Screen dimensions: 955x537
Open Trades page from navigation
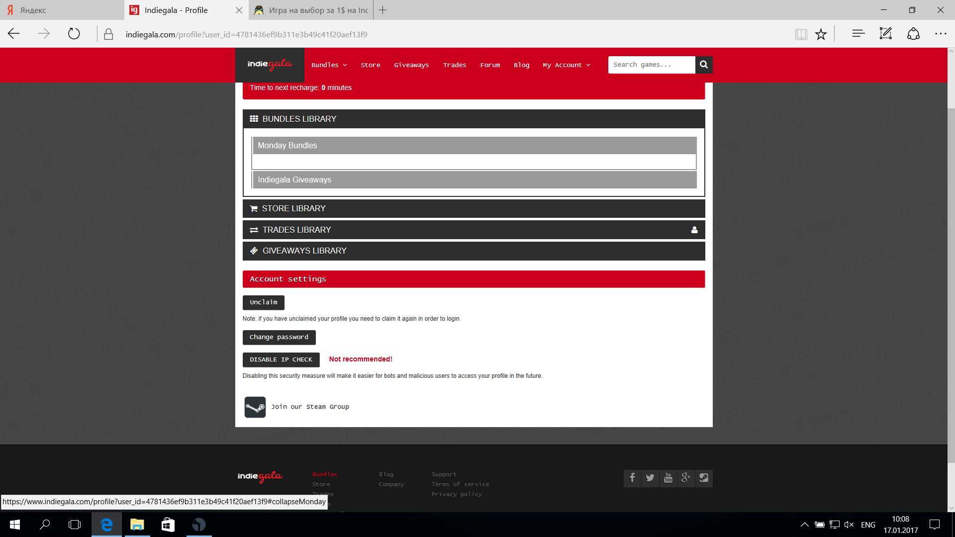(x=455, y=65)
